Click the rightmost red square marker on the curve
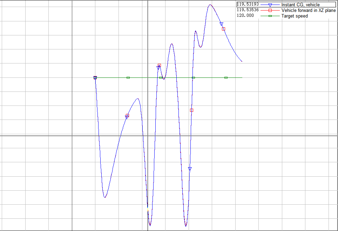Viewport: 338px width, 231px height. [x=223, y=29]
